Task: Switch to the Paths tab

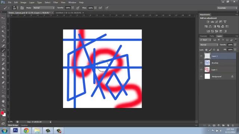Action: (212, 36)
